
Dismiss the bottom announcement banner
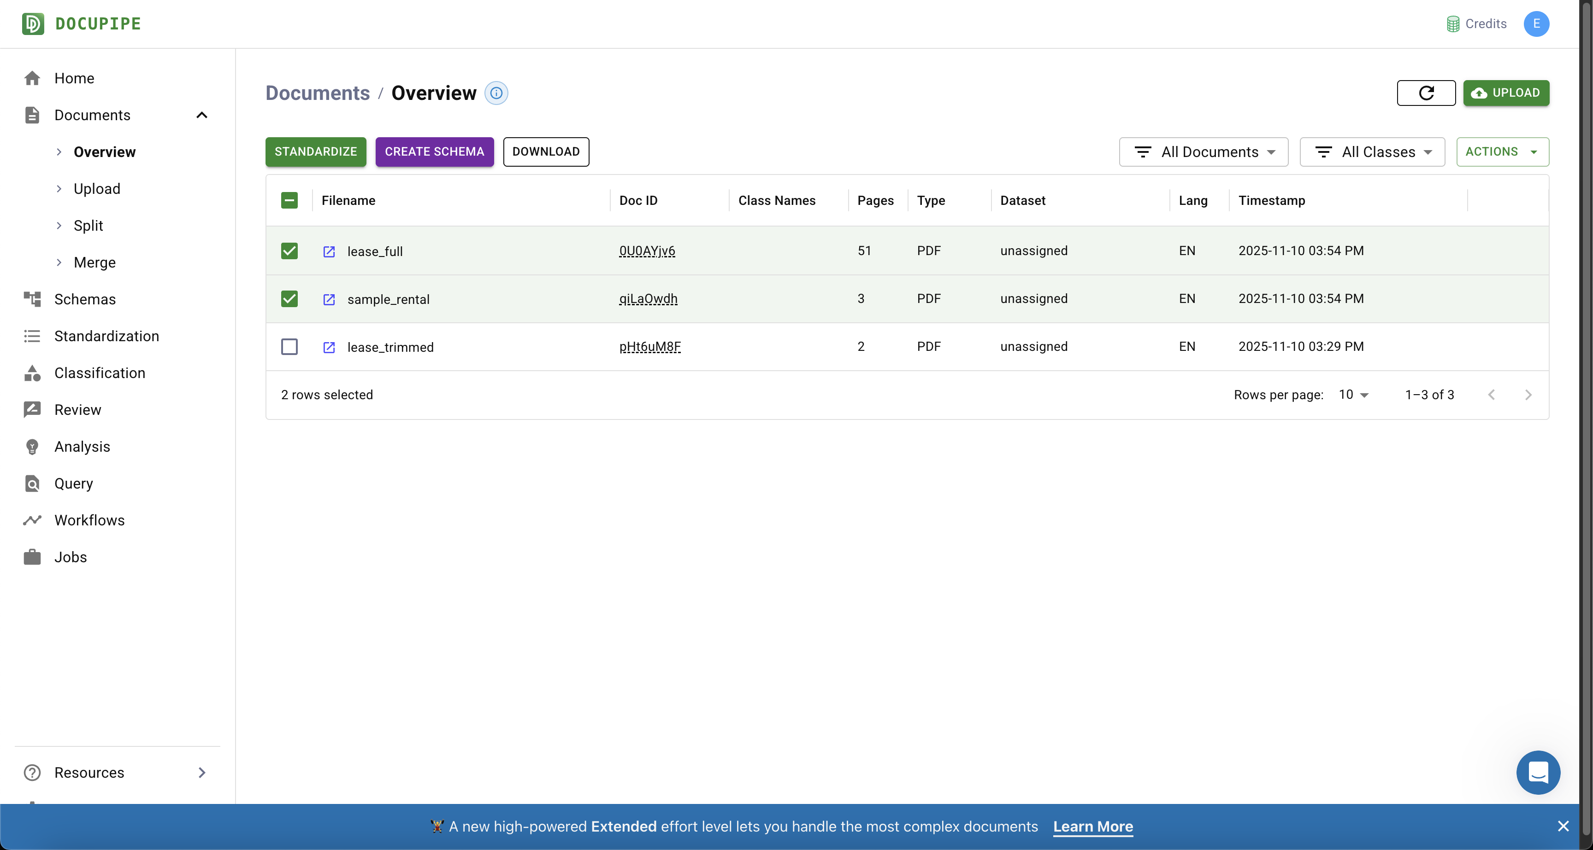[1563, 827]
